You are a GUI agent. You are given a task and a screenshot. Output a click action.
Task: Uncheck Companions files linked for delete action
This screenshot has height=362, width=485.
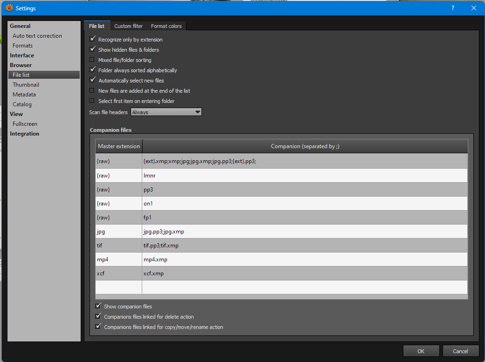98,317
